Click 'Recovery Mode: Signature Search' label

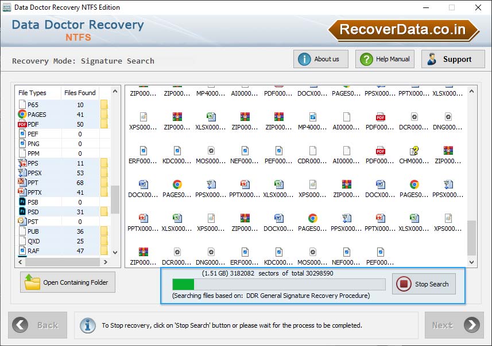point(83,61)
